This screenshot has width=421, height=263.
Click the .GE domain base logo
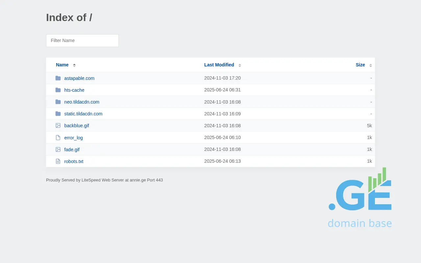click(x=360, y=198)
